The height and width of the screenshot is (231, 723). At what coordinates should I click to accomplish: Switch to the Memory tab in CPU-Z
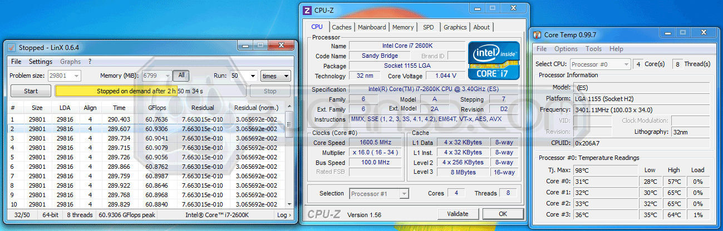[x=403, y=27]
